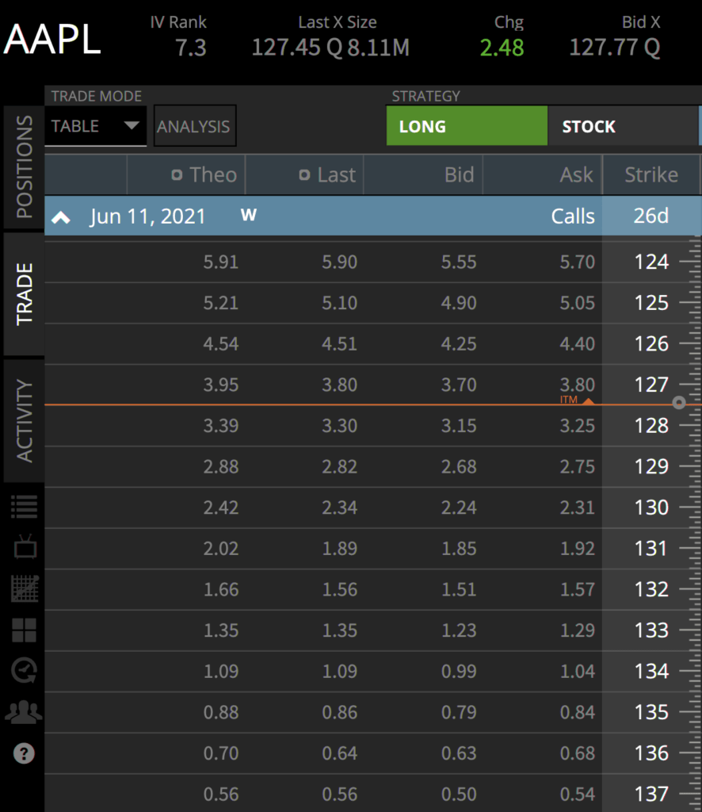Switch to the TRADE tab

(x=24, y=294)
